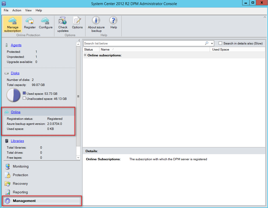The image size is (268, 208).
Task: Click the left pane scrollbar thumb
Action: pos(78,96)
